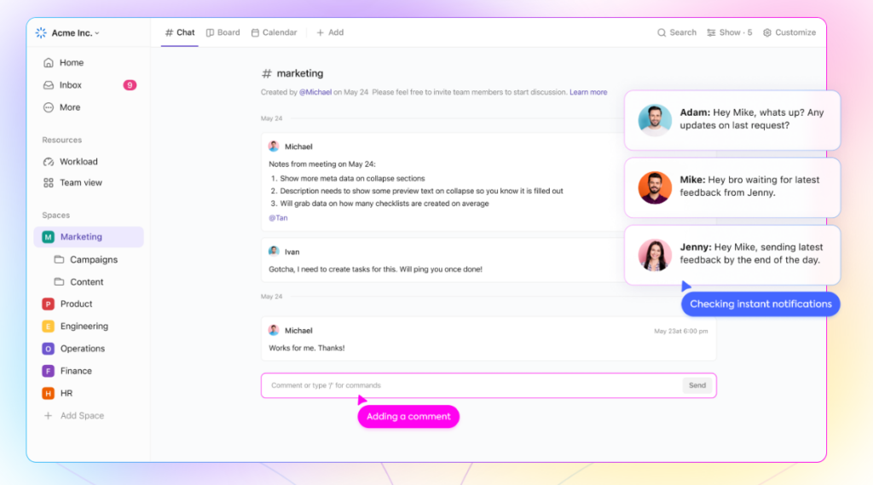Open the Operations space O icon

click(x=49, y=349)
